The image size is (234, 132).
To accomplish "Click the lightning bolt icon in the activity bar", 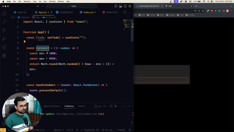I will point(4,56).
